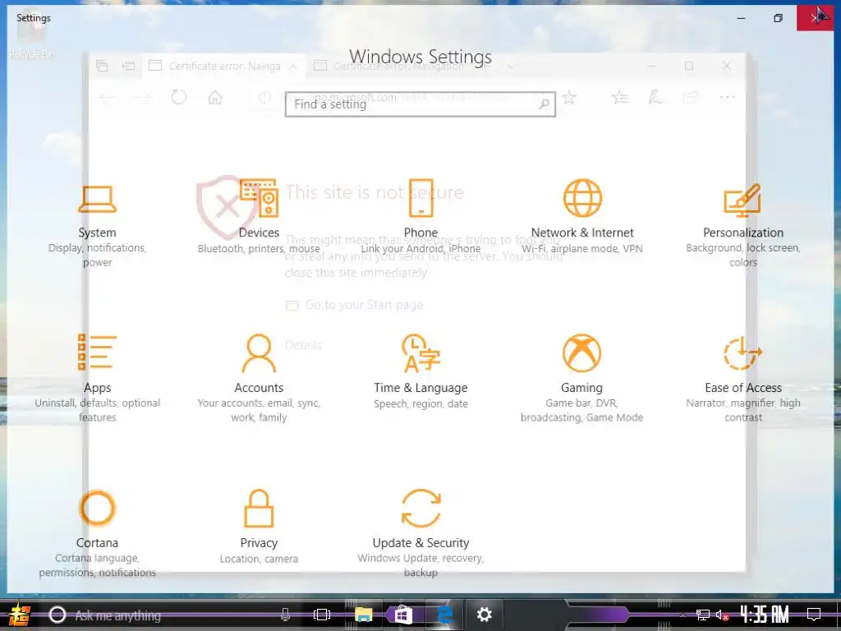Minimize the Settings window
This screenshot has height=631, width=841.
coord(741,18)
